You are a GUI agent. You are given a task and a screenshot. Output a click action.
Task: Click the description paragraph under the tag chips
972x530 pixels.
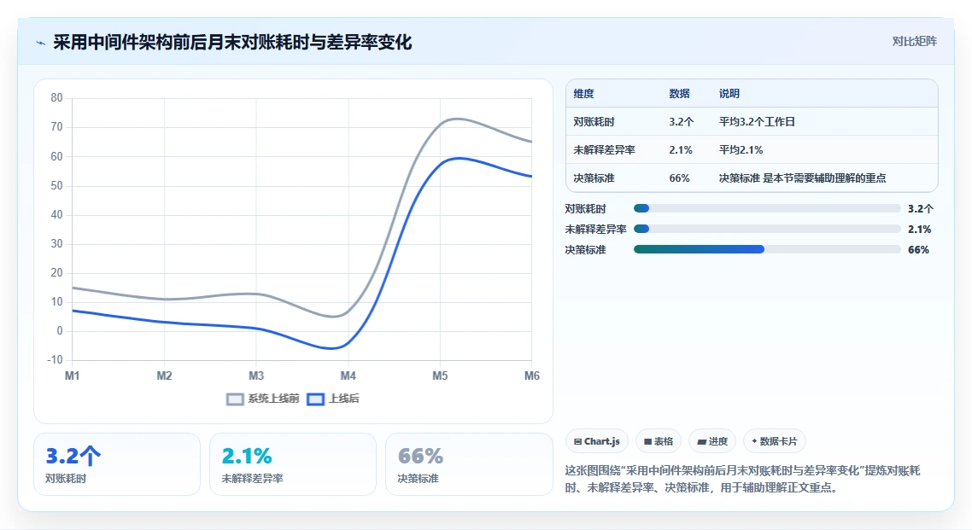point(742,480)
